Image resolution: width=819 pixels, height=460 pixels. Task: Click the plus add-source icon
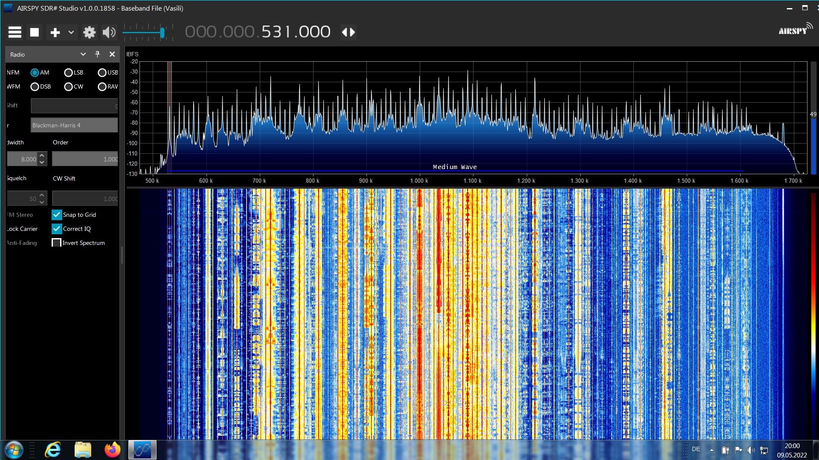[x=55, y=32]
